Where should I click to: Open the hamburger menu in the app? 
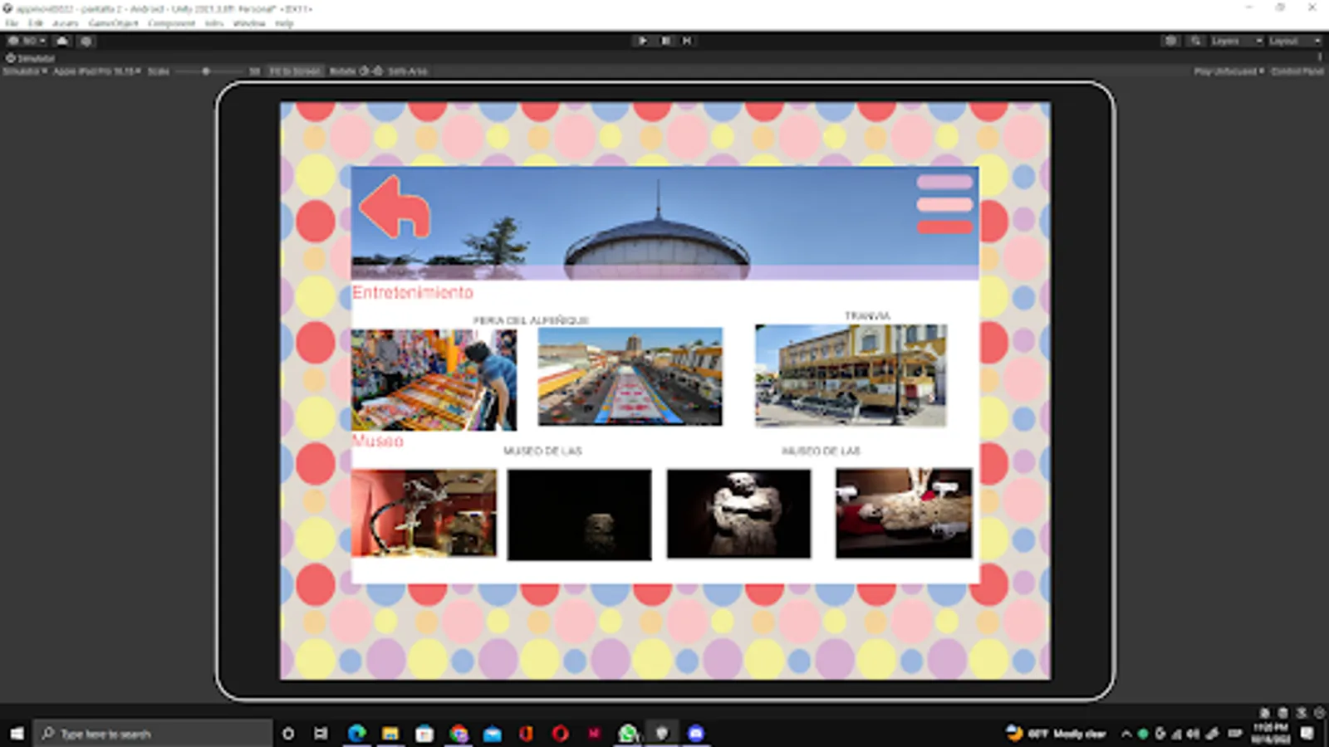click(x=944, y=204)
